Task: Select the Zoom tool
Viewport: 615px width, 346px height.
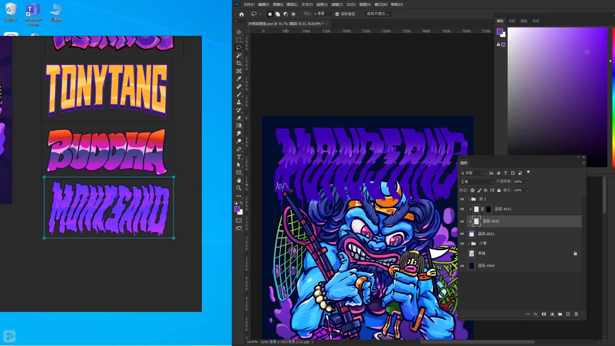Action: pyautogui.click(x=239, y=188)
